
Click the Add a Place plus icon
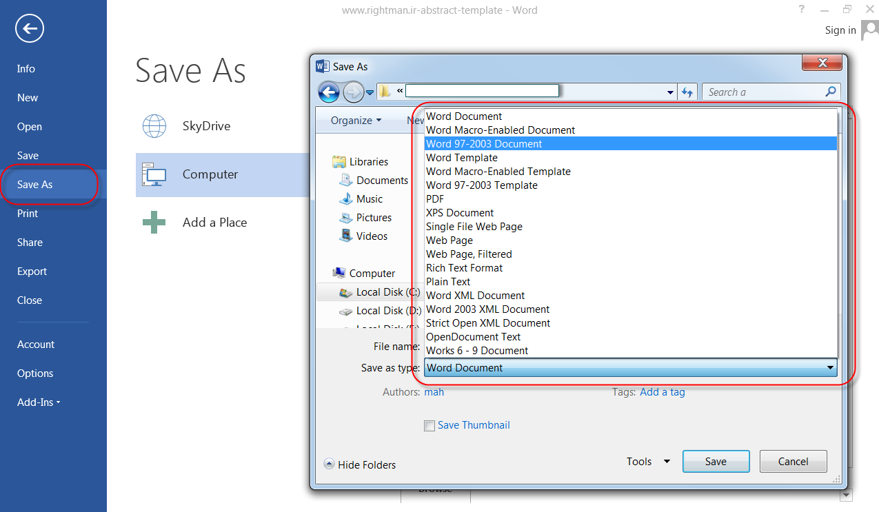pos(154,223)
